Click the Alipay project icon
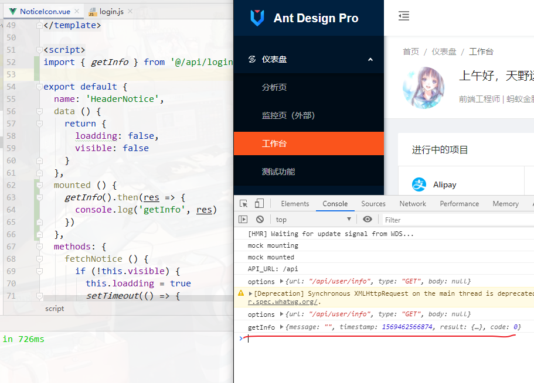The image size is (534, 383). coord(419,184)
